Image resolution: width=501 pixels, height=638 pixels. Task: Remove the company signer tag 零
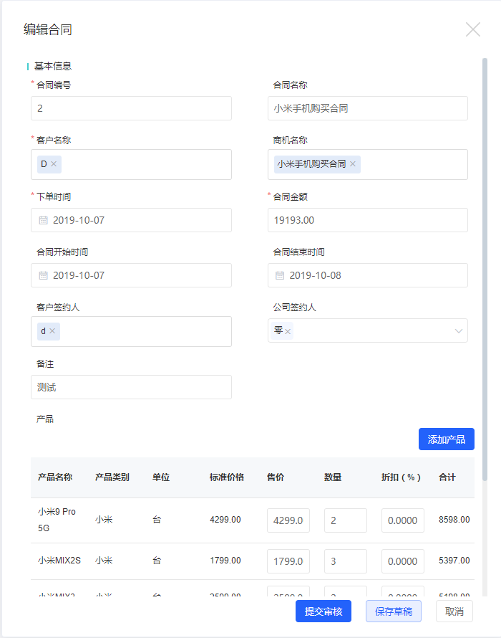pos(288,331)
